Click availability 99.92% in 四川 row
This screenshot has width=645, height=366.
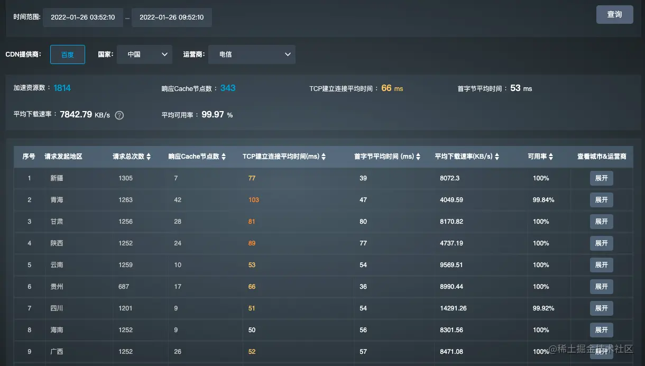pyautogui.click(x=543, y=308)
